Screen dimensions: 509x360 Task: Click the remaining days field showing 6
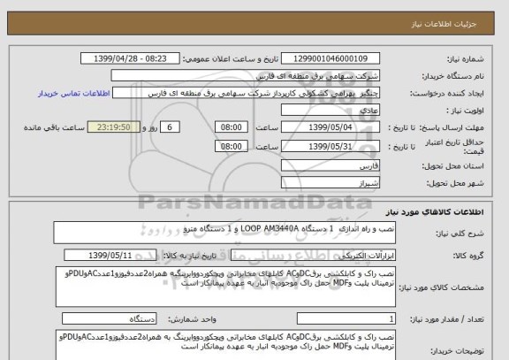click(170, 127)
